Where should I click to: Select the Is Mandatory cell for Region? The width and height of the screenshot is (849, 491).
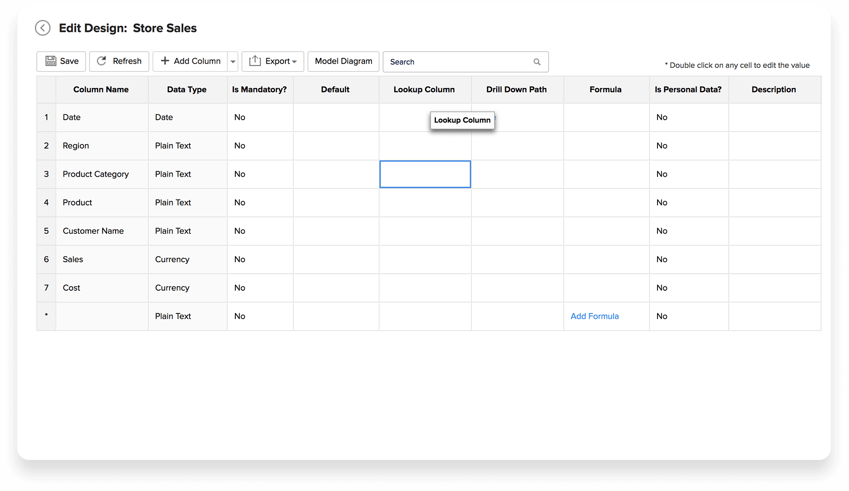260,146
